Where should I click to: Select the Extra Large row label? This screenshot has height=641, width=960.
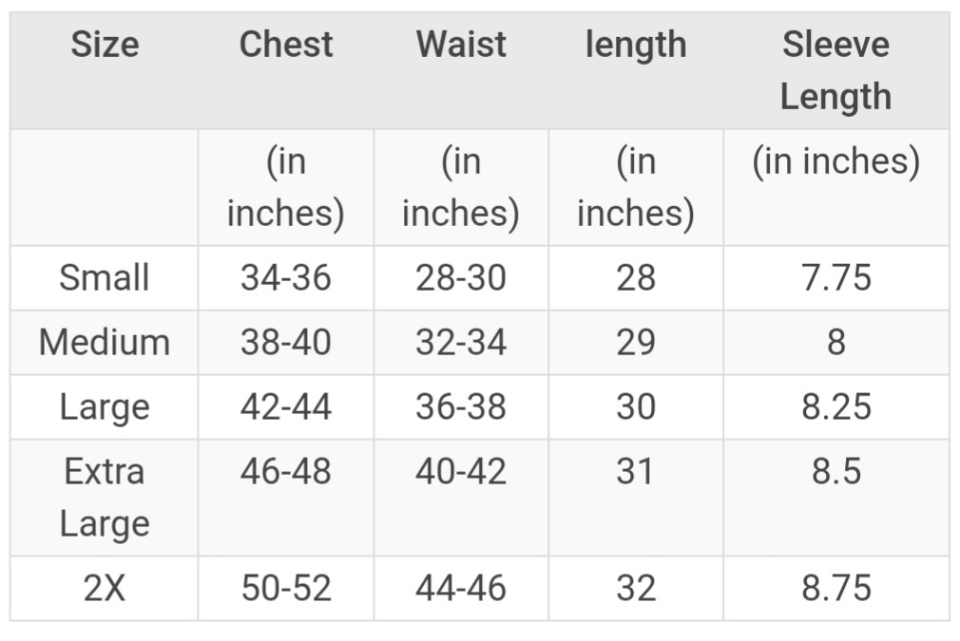click(x=105, y=498)
